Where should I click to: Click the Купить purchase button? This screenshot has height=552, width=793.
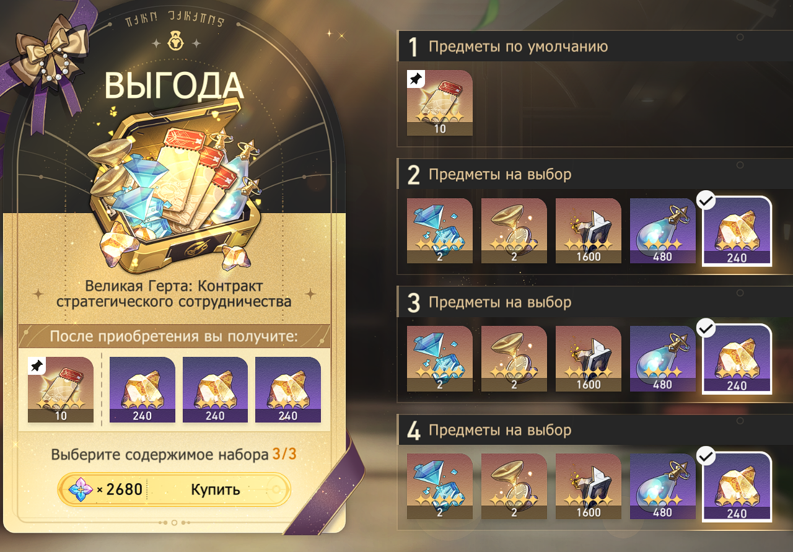(x=215, y=489)
